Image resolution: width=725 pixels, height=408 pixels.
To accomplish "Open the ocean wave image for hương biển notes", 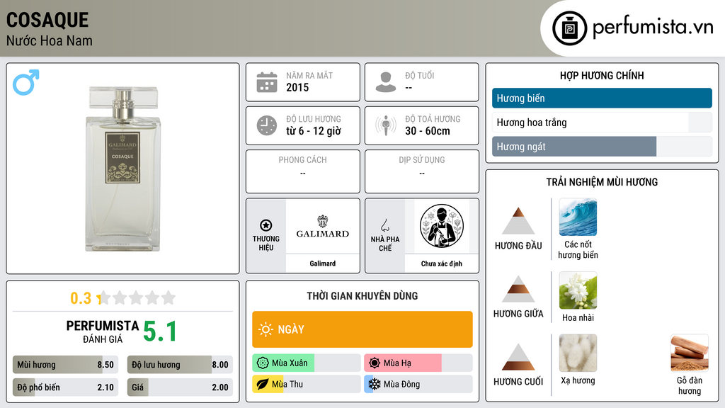I will coord(578,217).
